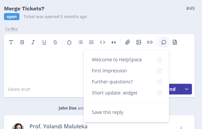Insert a code block

[103, 42]
